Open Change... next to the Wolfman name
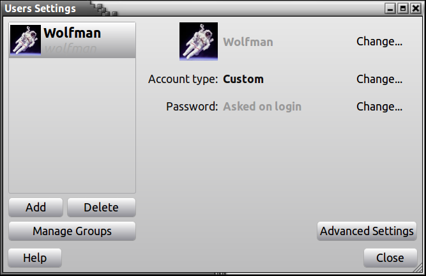 (x=379, y=42)
